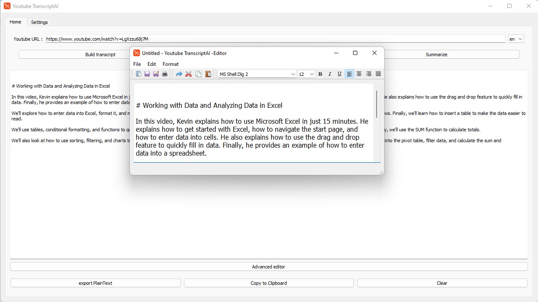Toggle italic formatting in the editor
538x302 pixels.
(x=330, y=74)
